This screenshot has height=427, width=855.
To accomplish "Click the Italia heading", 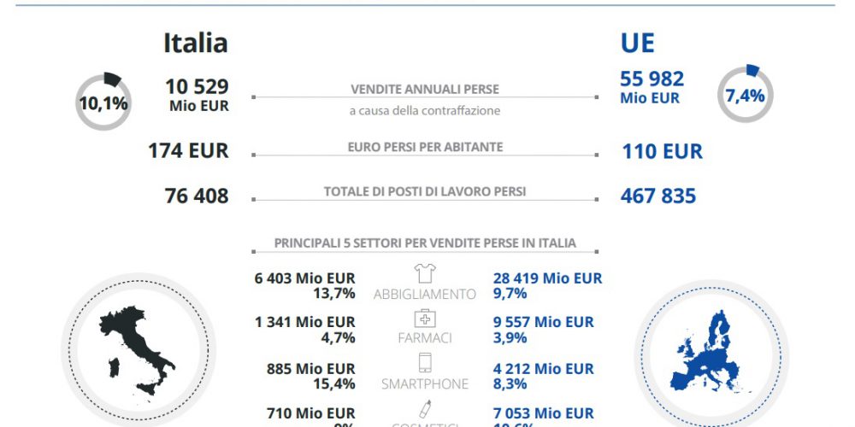I will [x=196, y=43].
